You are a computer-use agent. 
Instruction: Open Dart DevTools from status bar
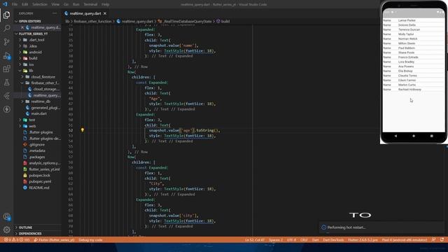333,239
